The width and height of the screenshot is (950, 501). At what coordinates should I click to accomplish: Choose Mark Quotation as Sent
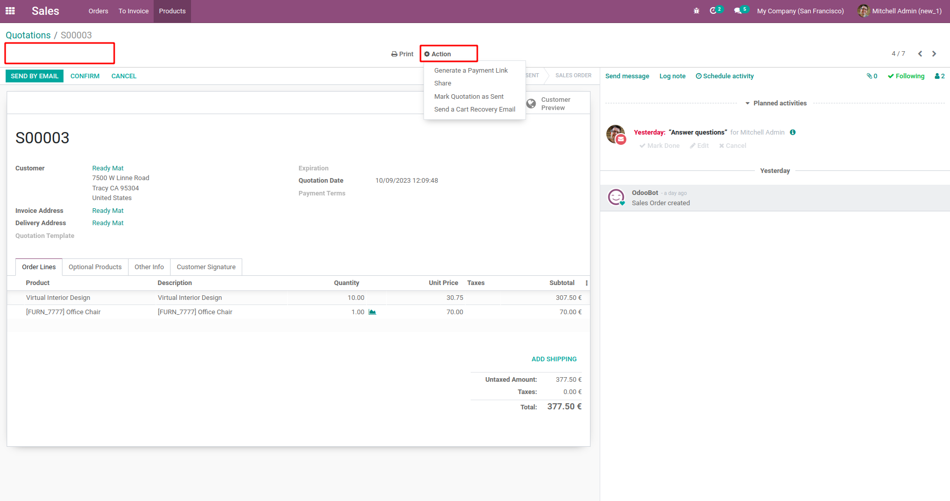(x=469, y=97)
